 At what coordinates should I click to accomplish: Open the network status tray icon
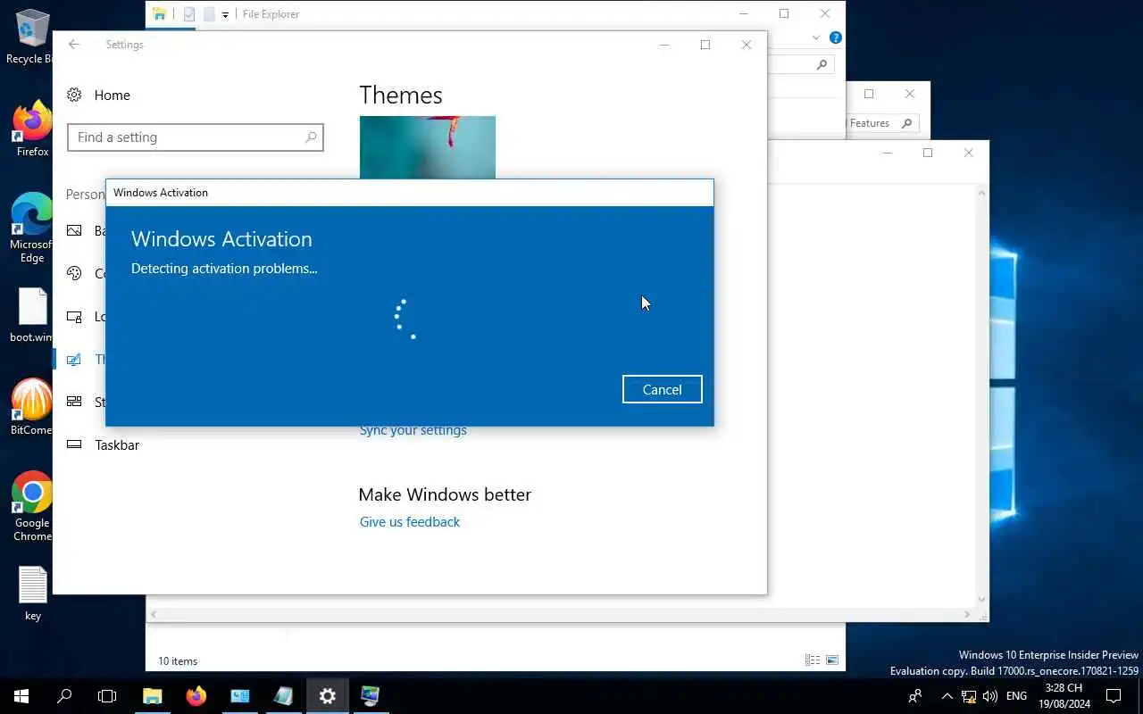click(x=969, y=696)
